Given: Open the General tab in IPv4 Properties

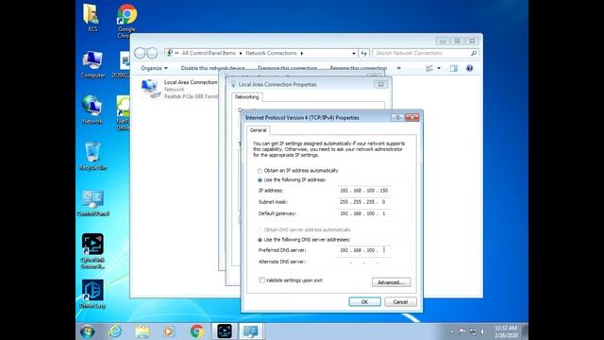Looking at the screenshot, I should (x=258, y=130).
